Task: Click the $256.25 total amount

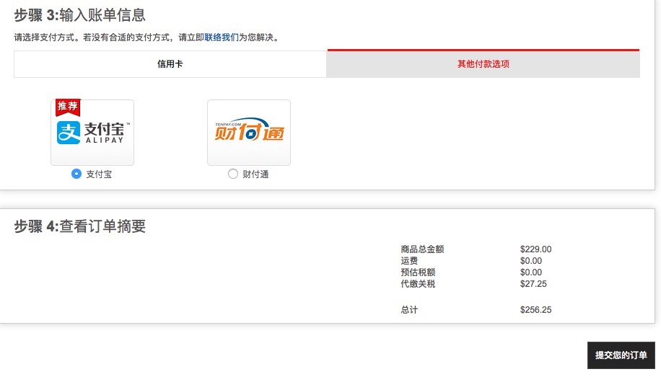Action: (x=535, y=310)
